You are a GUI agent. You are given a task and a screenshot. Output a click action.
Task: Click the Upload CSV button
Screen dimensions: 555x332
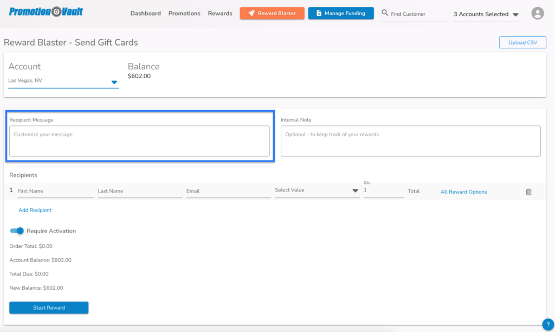coord(522,42)
